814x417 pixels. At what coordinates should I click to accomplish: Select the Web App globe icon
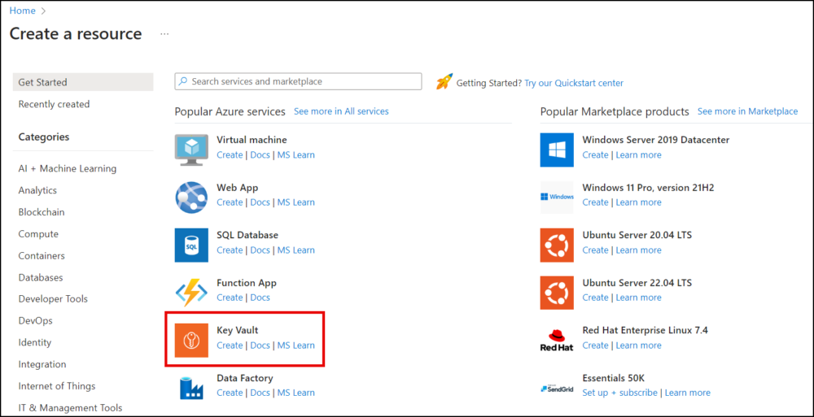point(191,197)
